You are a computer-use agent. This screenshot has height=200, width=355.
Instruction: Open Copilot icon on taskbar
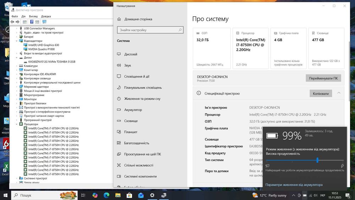pyautogui.click(x=95, y=195)
